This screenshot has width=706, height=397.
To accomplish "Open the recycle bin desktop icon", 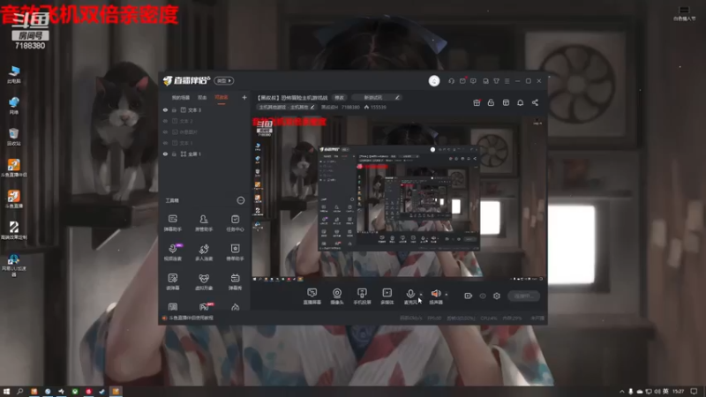I will pos(14,137).
